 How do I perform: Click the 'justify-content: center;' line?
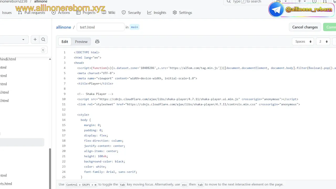tap(104, 146)
